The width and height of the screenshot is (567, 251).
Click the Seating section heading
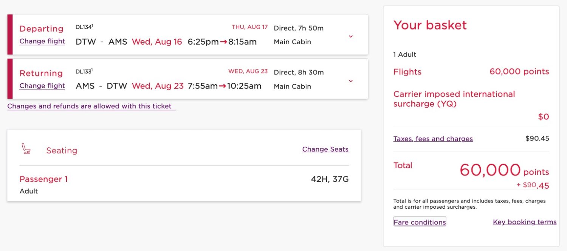click(x=62, y=150)
